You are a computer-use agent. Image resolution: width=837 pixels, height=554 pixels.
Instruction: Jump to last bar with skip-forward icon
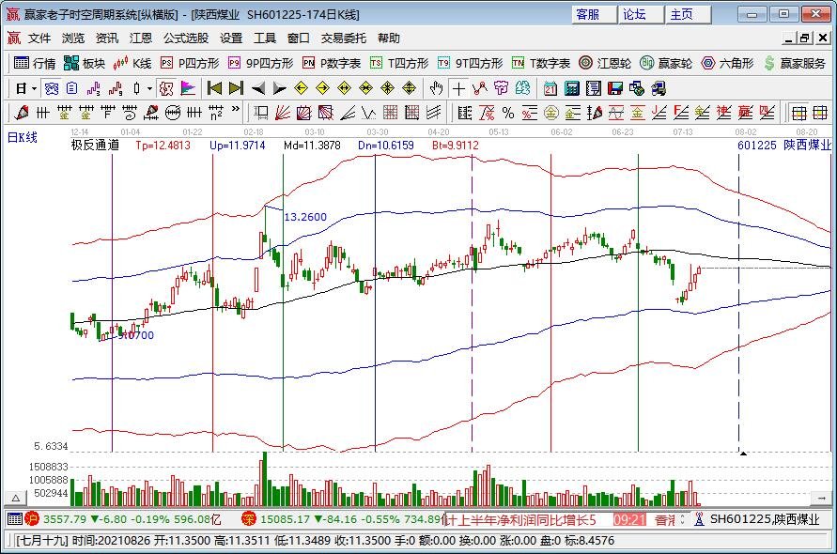(x=236, y=88)
